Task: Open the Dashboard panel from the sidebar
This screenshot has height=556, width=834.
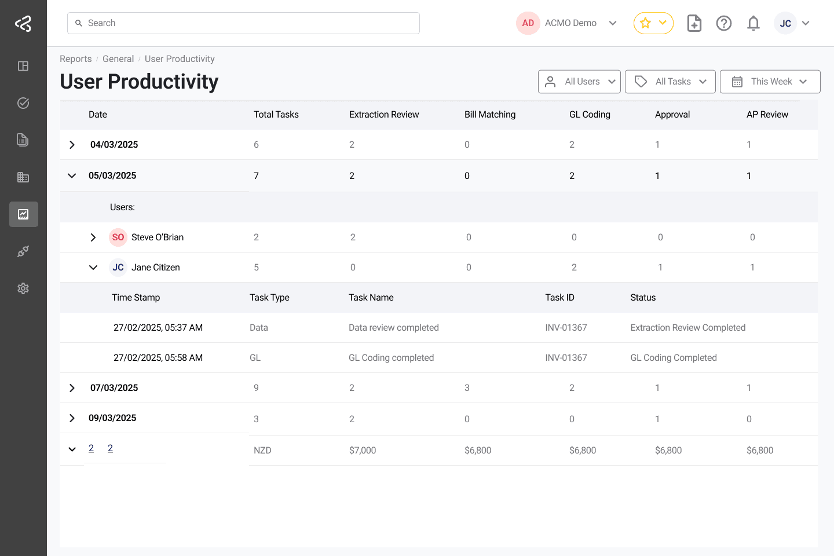Action: click(23, 66)
